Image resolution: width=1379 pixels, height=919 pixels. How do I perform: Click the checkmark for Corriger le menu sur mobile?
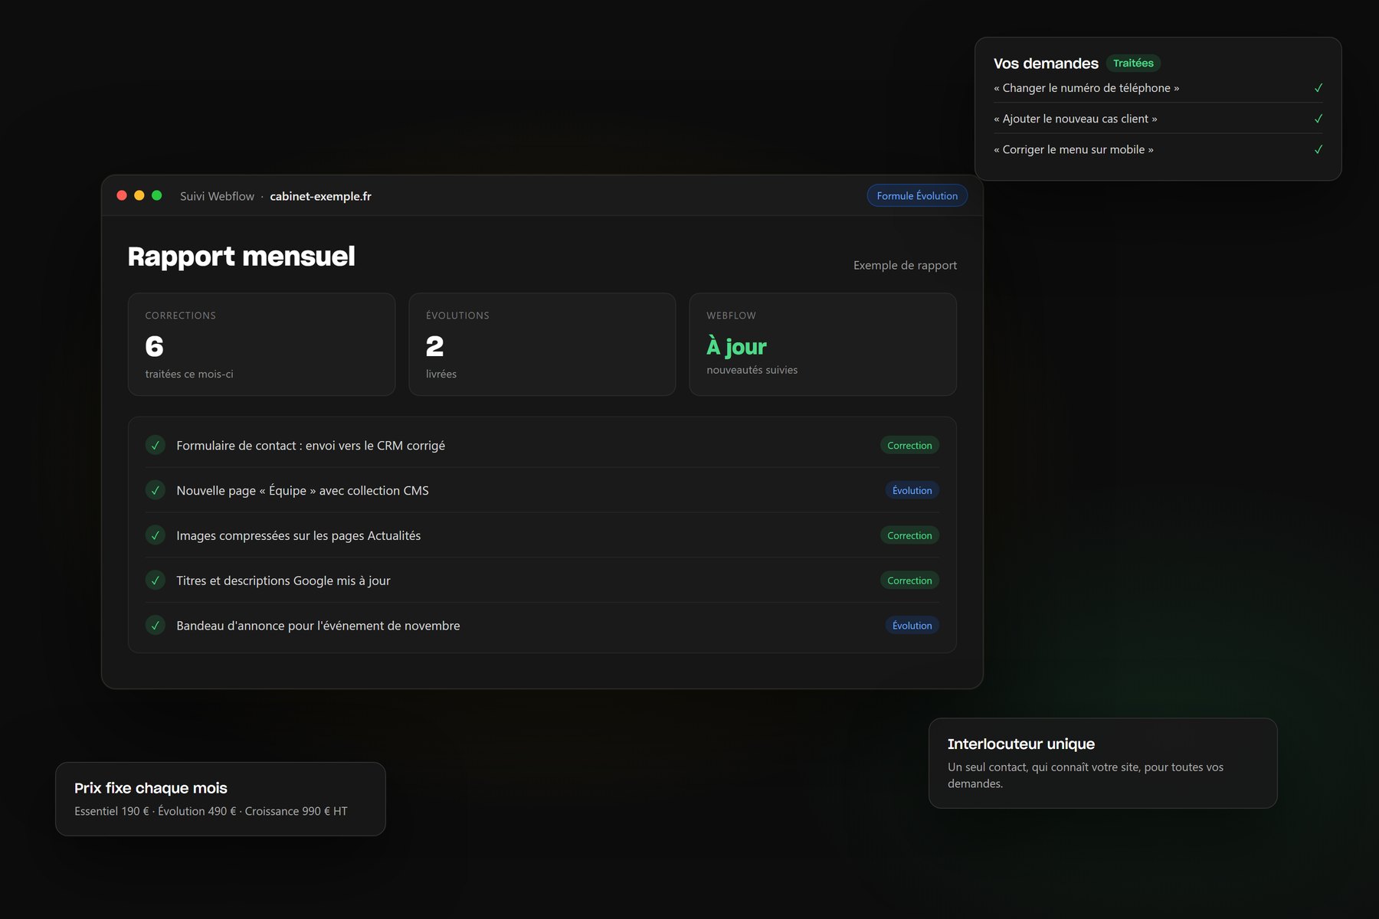click(x=1318, y=149)
